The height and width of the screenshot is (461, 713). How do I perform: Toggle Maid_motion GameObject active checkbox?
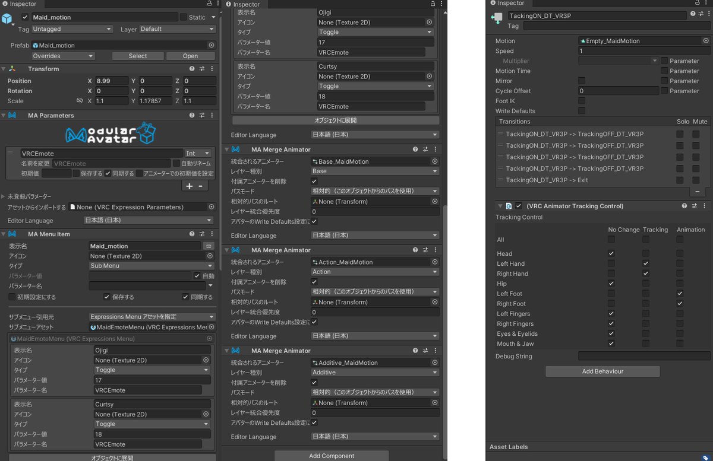25,17
